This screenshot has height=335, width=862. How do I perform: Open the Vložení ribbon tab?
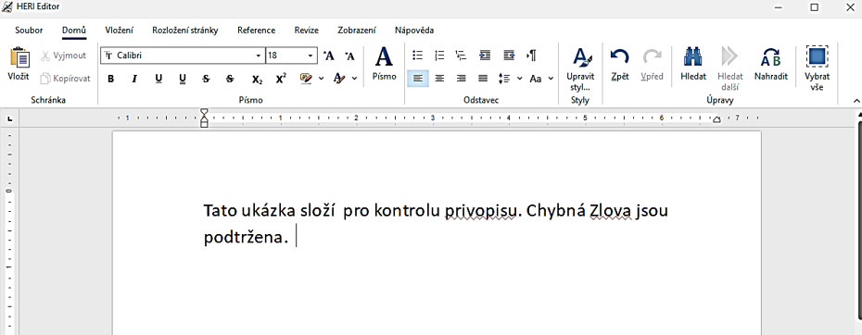click(120, 31)
